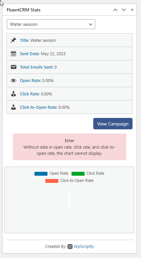
Task: Click the envelope icon for Total Emails Sent
Action: (x=13, y=67)
